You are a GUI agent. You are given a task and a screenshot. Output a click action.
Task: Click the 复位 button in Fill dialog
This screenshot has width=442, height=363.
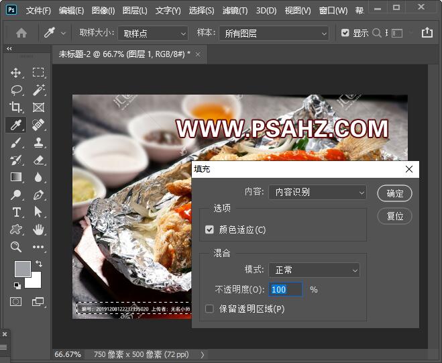click(x=394, y=216)
